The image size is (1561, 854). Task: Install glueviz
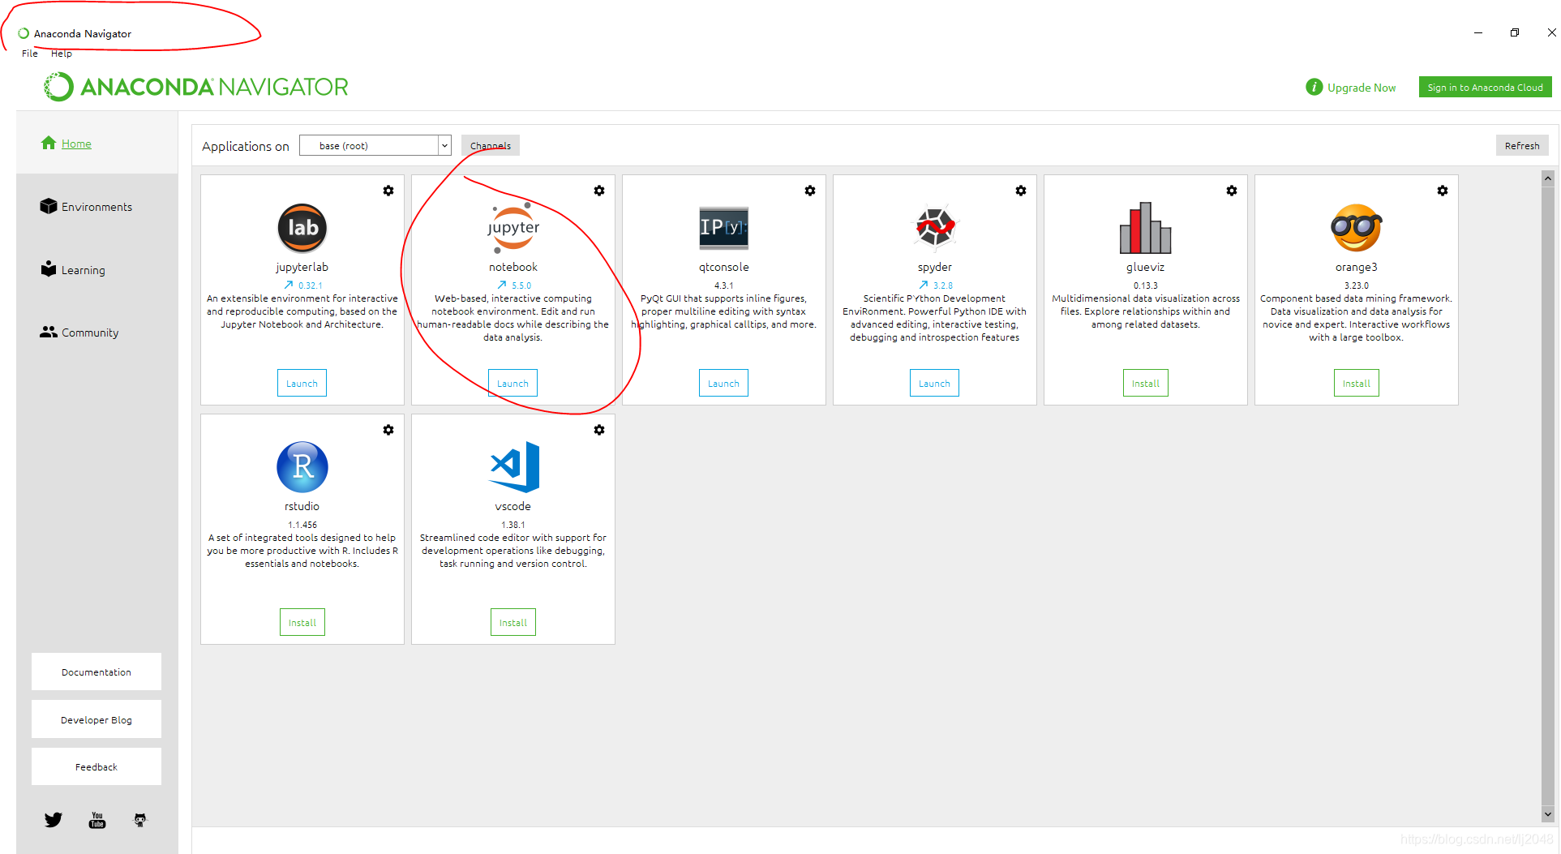tap(1146, 384)
